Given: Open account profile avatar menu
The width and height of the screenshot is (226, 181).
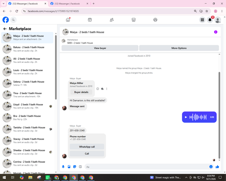Looking at the screenshot, I should point(217,20).
